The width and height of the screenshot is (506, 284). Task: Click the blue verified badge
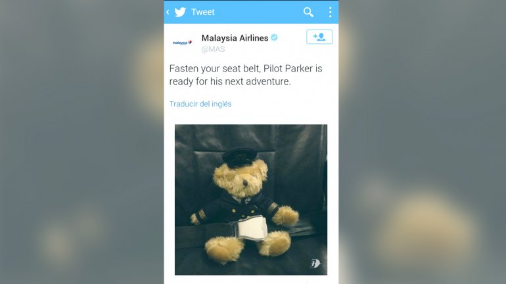pos(274,37)
